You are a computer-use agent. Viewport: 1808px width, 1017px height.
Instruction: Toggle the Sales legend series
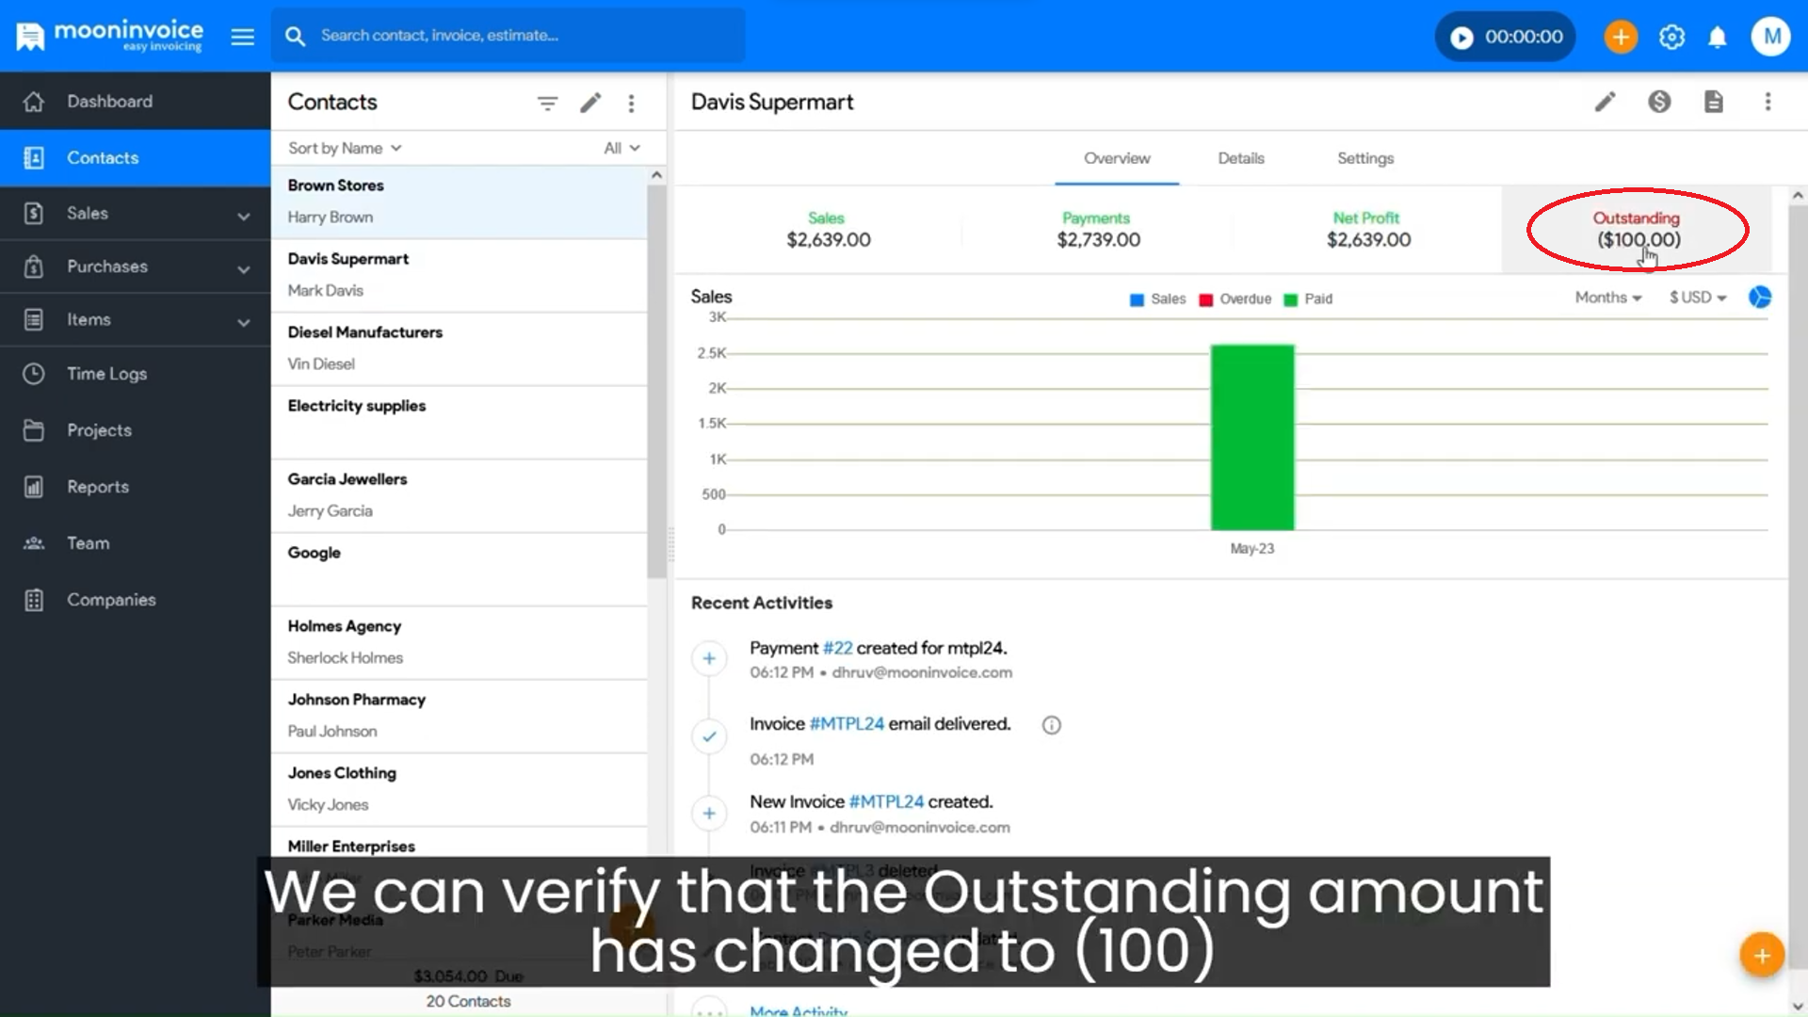coord(1157,299)
